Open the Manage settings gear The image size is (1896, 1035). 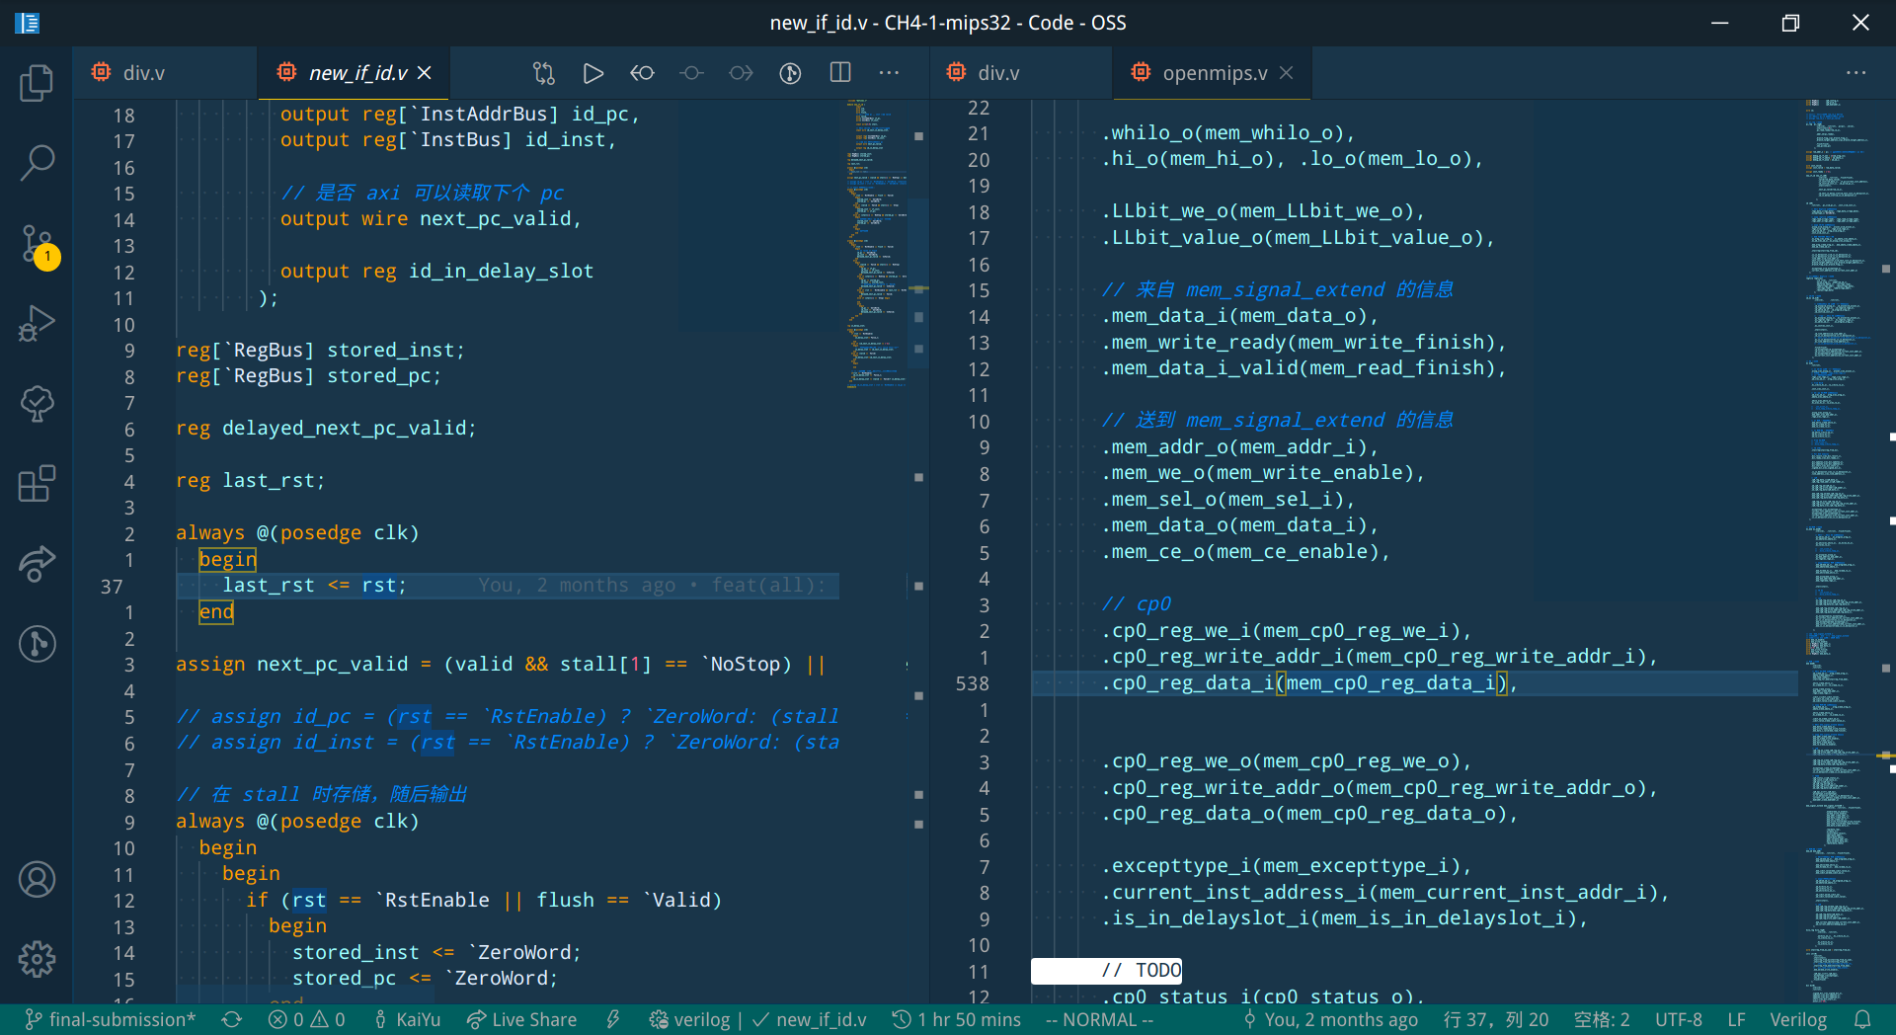tap(37, 959)
